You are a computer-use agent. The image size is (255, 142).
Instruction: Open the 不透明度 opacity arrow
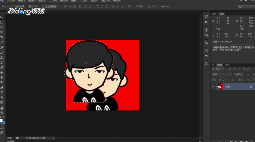pos(253,75)
